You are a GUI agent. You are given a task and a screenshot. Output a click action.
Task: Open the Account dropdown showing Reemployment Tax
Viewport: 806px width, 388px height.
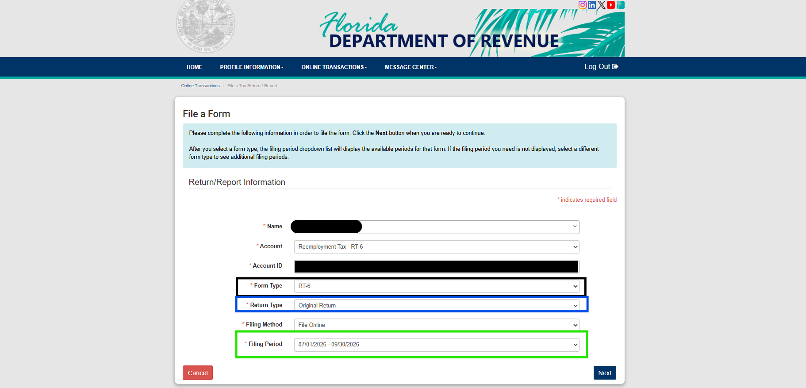pos(437,247)
